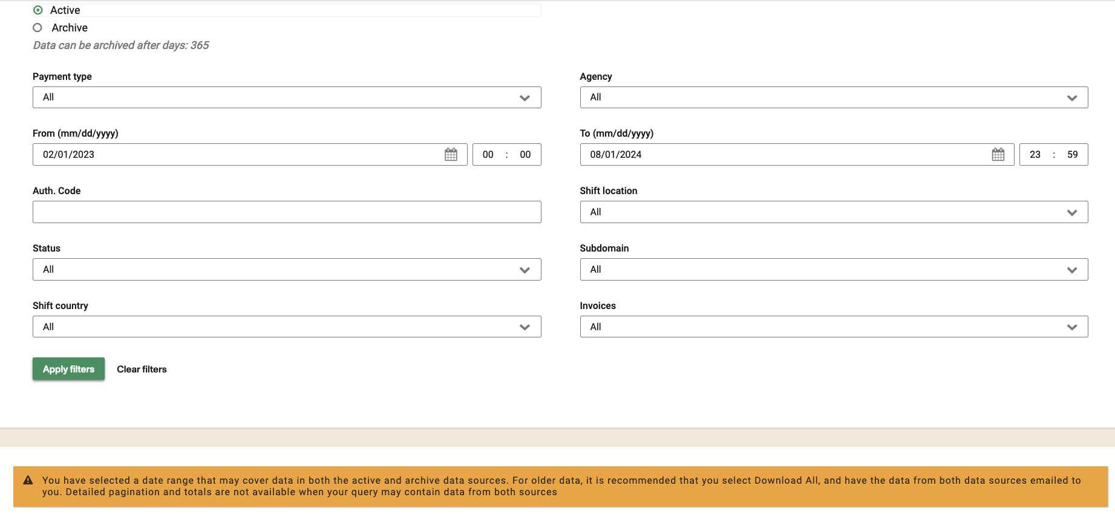Open the Subdomain dropdown
The width and height of the screenshot is (1115, 514).
pyautogui.click(x=834, y=270)
